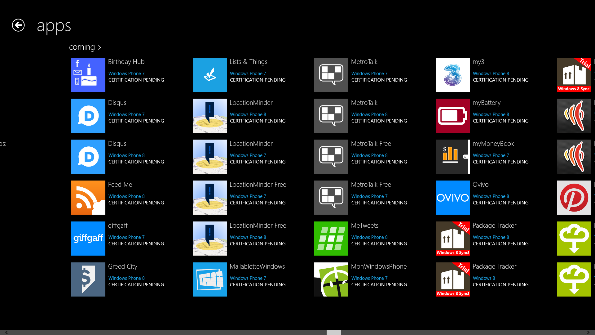
Task: Open LocationMinder Free Windows Phone 7 icon
Action: click(x=210, y=198)
